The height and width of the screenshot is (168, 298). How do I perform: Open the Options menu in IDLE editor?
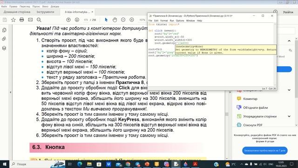tap(180, 21)
